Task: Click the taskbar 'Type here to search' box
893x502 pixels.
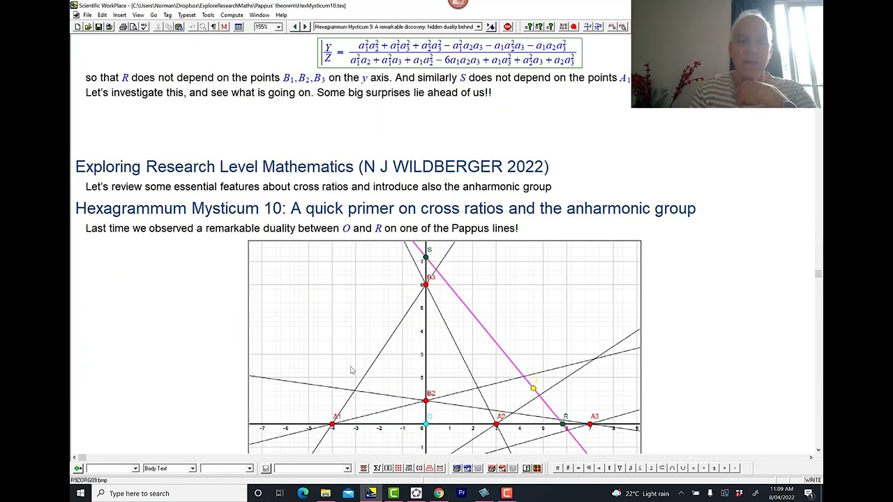Action: (170, 493)
